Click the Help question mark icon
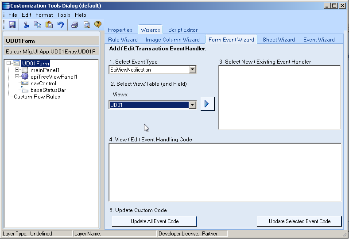The height and width of the screenshot is (239, 349). (98, 24)
